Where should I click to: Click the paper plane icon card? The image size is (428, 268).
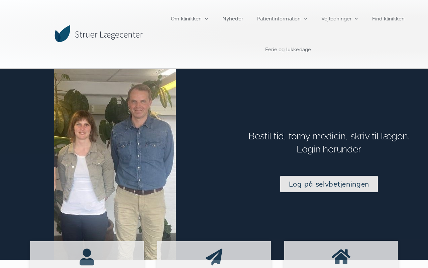(214, 255)
